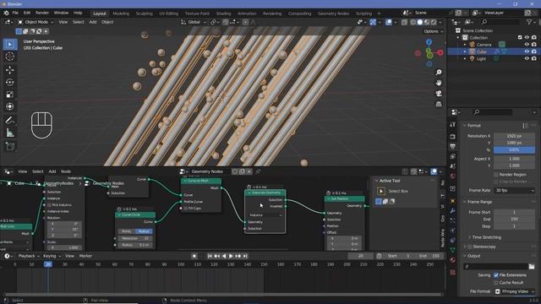Screen dimensions: 541x304
Task: Activate the Move tool
Action: 9,70
